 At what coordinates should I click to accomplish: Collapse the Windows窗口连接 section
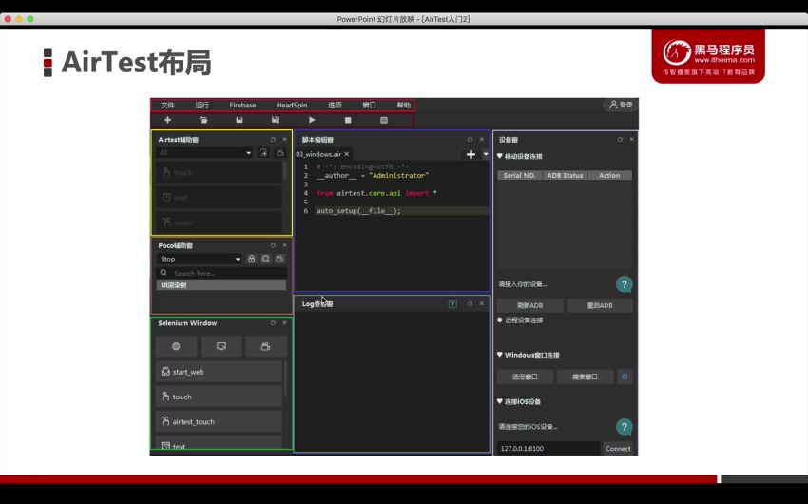click(500, 355)
